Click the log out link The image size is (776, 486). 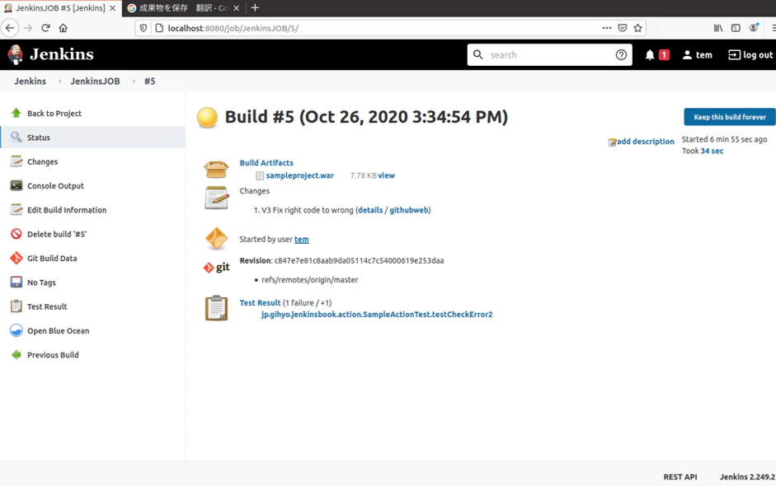click(750, 55)
